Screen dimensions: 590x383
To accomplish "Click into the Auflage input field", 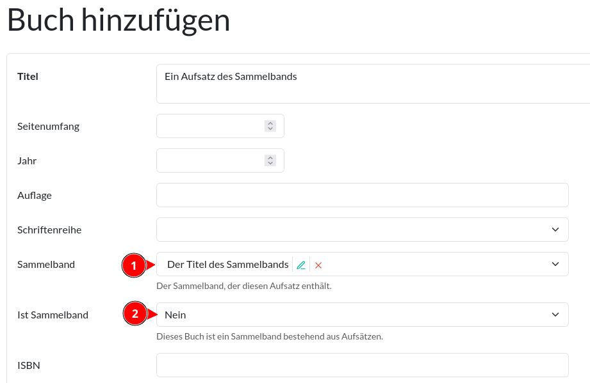I will [x=363, y=195].
